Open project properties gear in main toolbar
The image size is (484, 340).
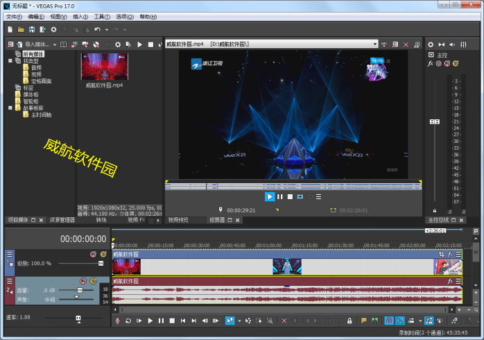click(53, 29)
